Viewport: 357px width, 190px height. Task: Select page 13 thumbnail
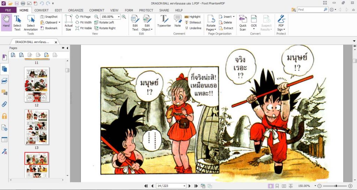click(x=37, y=127)
